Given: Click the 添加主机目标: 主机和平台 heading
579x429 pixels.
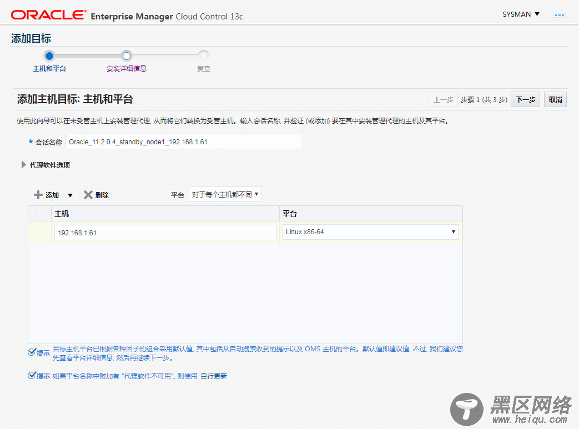Looking at the screenshot, I should (75, 99).
